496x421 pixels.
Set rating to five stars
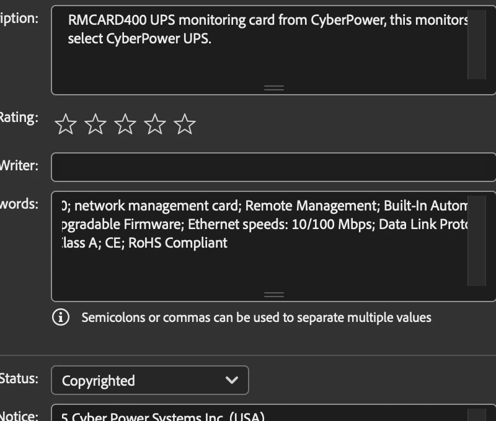(x=185, y=124)
